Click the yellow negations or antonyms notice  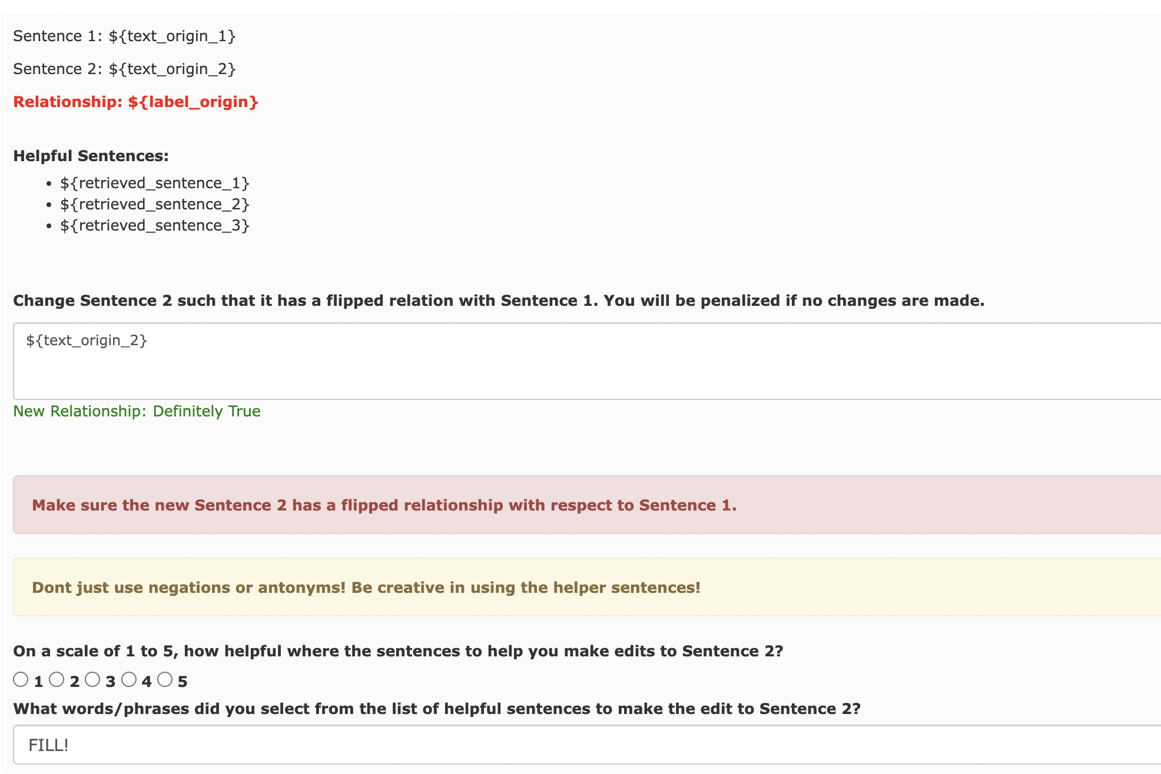coord(587,587)
